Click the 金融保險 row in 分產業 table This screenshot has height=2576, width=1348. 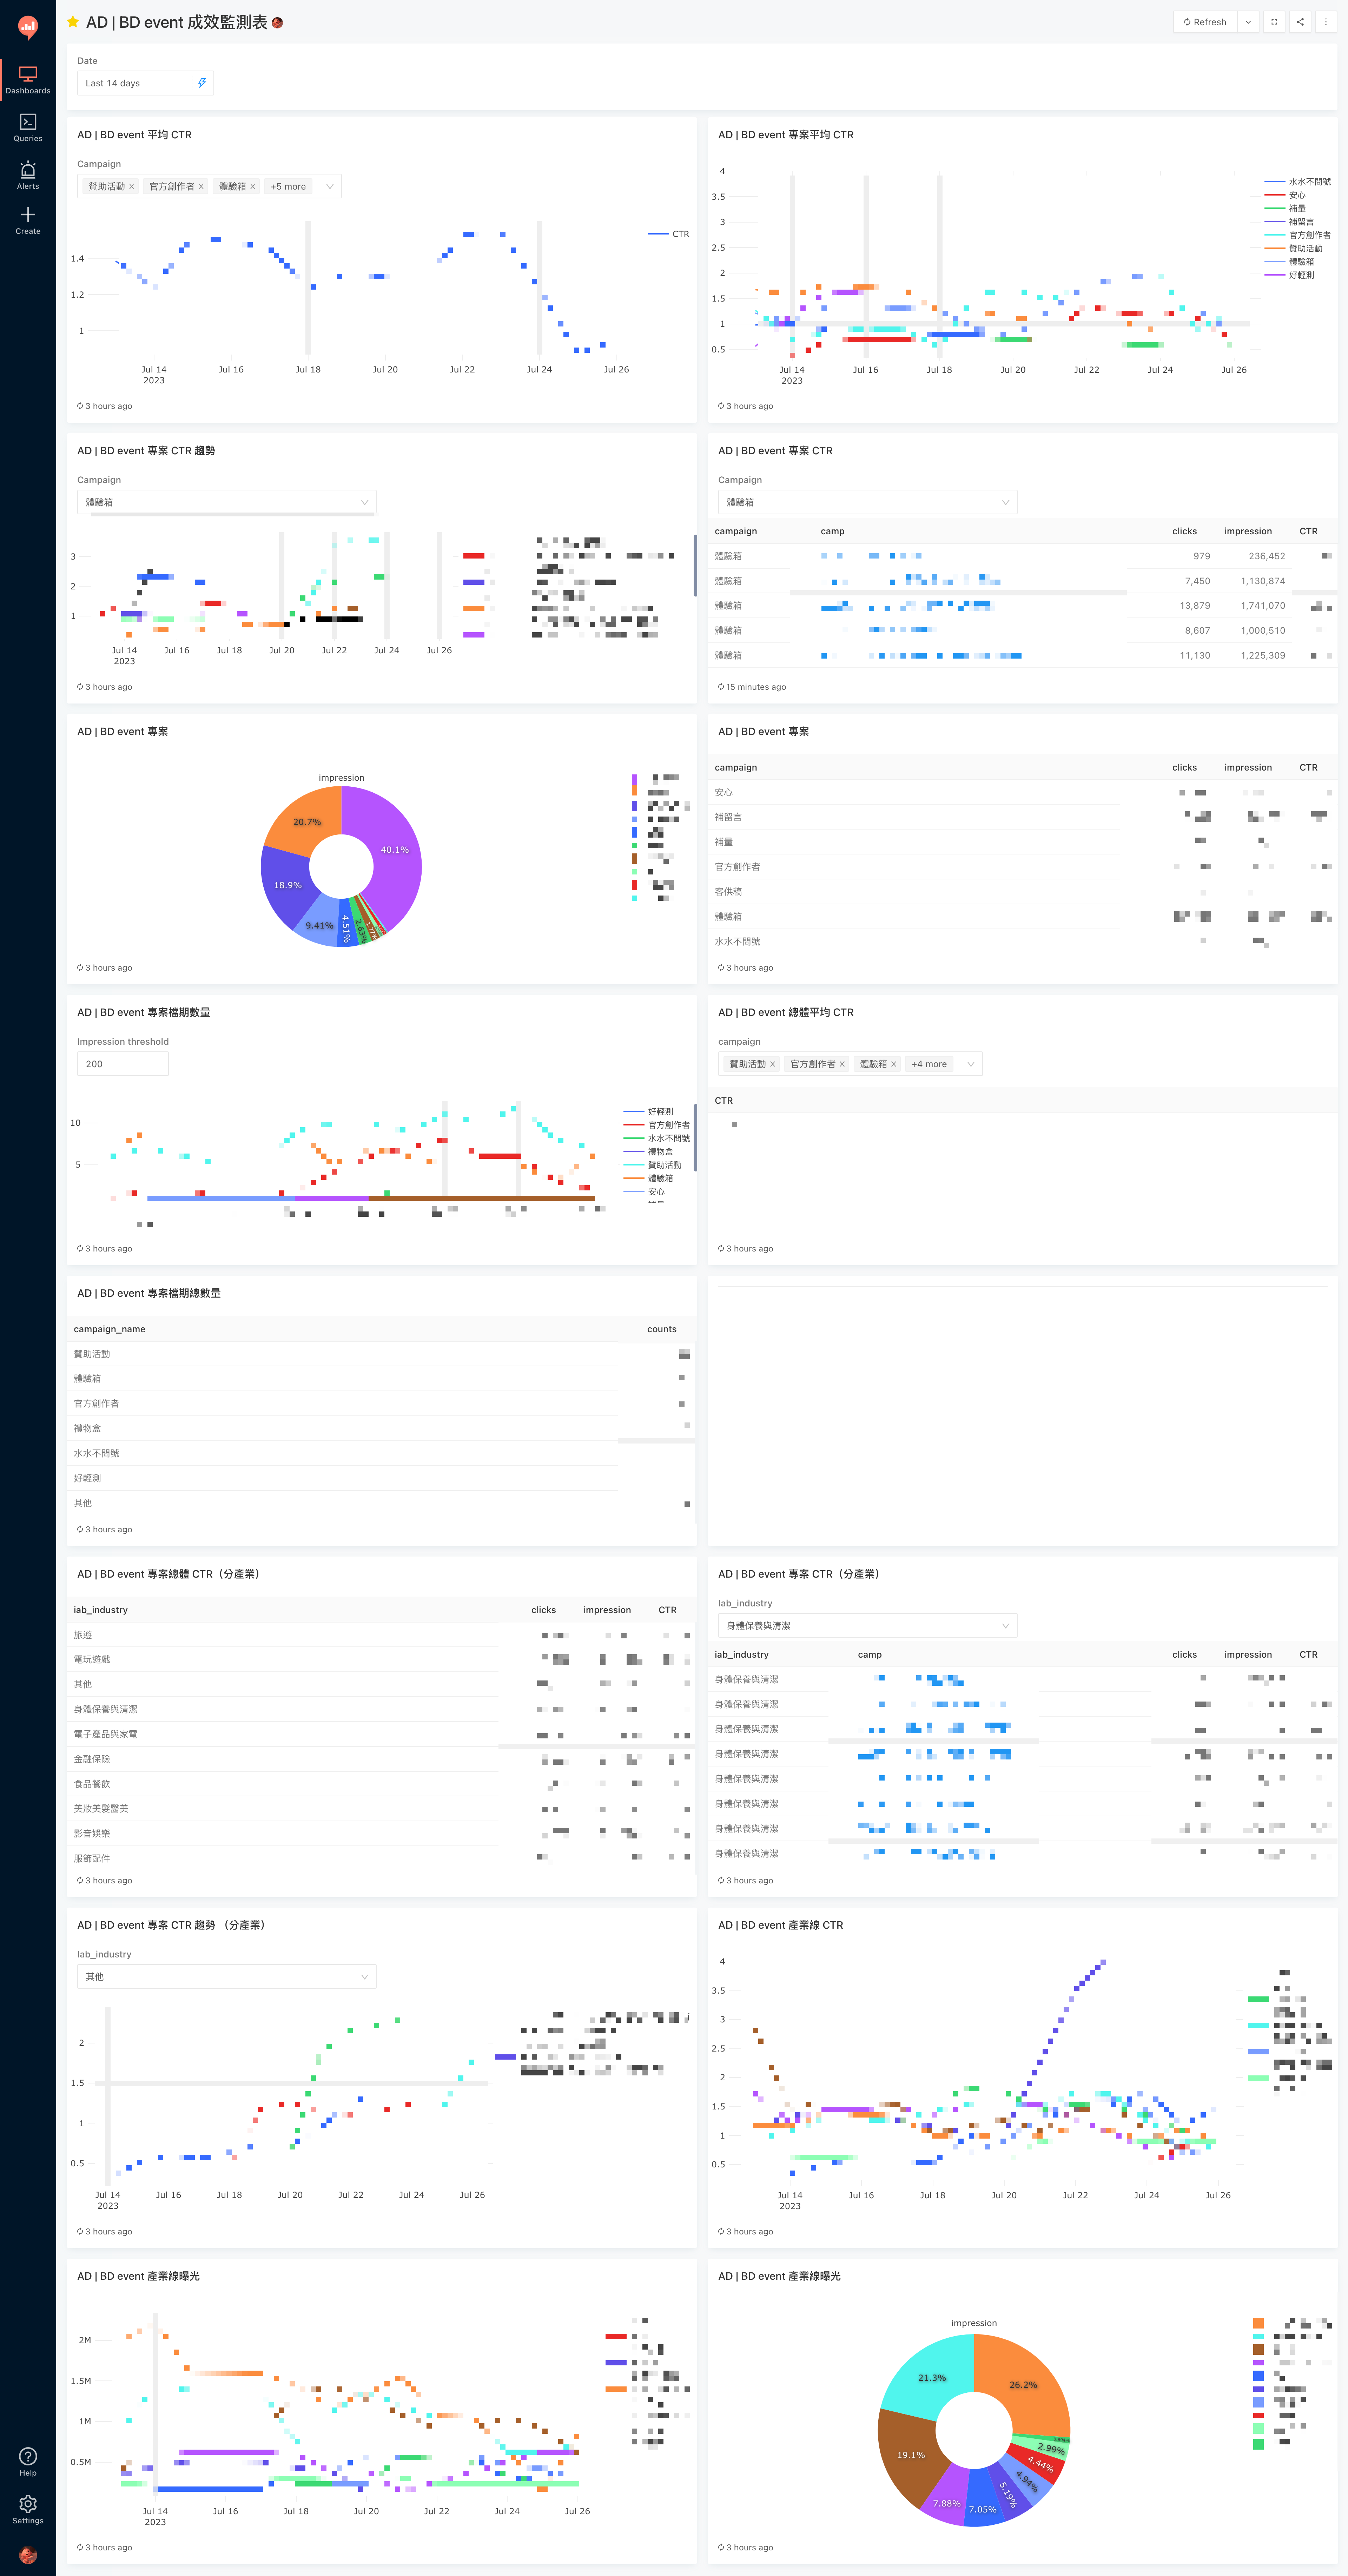tap(381, 1759)
